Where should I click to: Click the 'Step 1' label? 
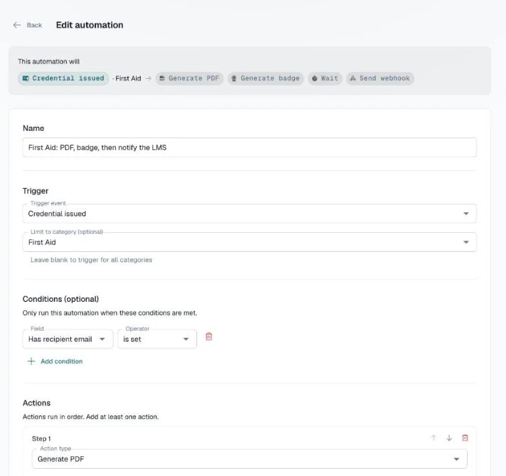point(41,439)
